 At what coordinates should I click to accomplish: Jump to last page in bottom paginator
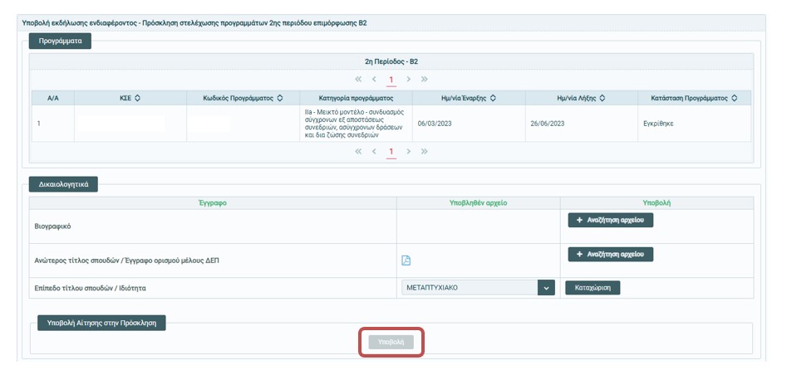tap(425, 152)
